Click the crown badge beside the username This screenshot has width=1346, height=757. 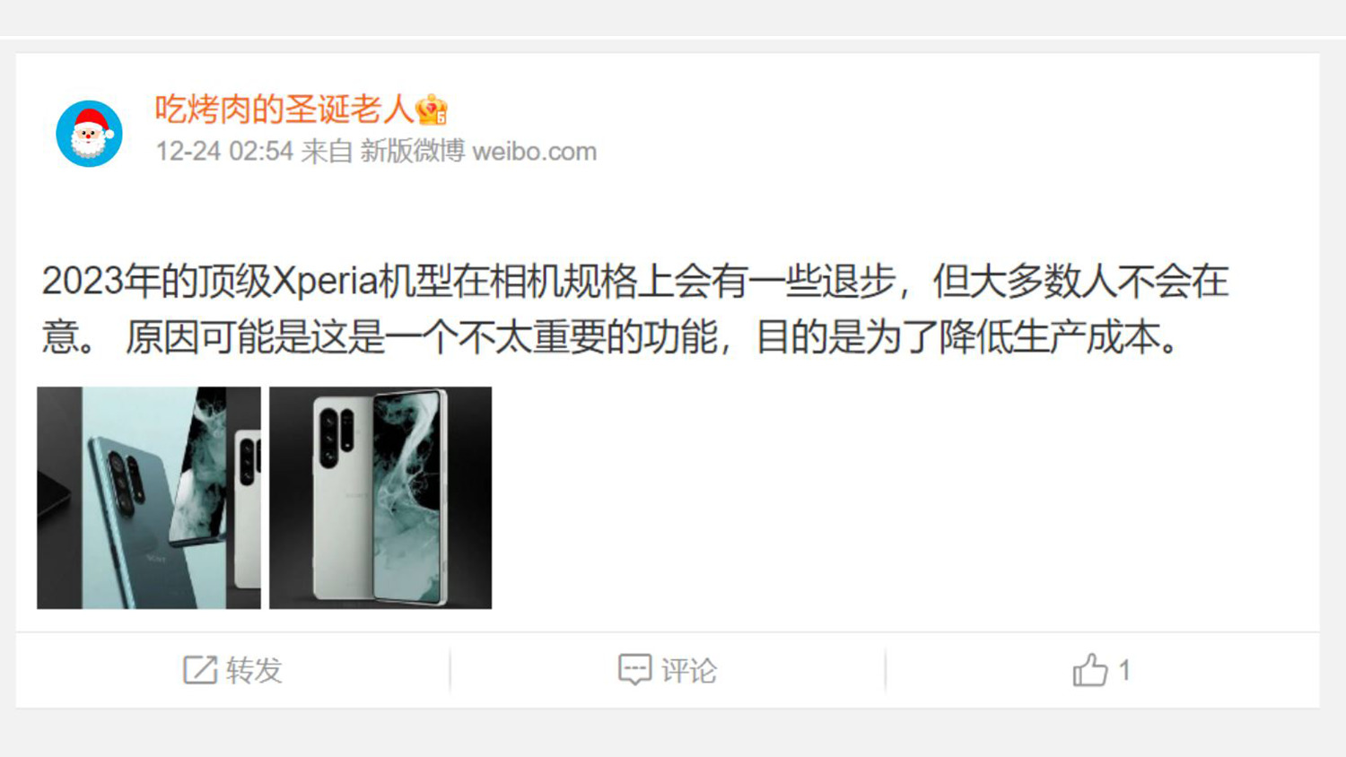tap(432, 109)
